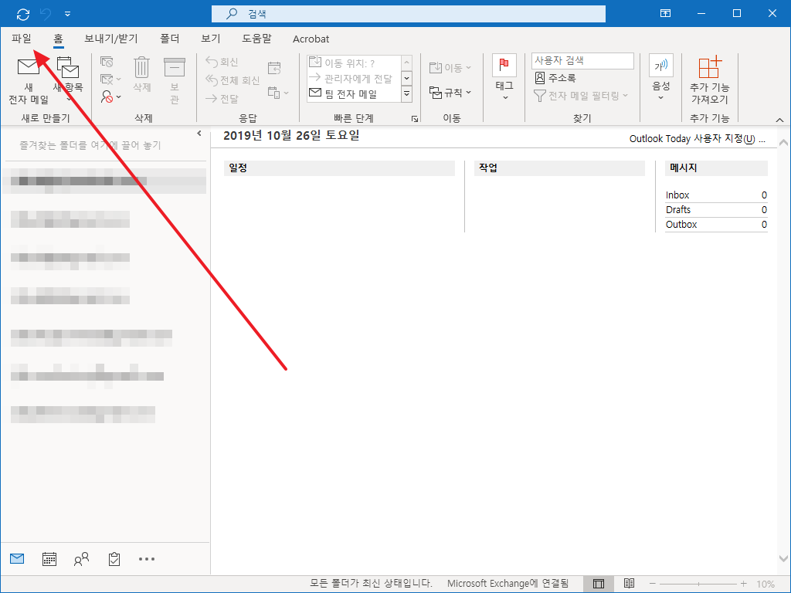
Task: Switch to People contacts icon
Action: coord(81,559)
